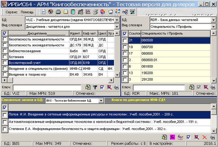Click the specialty list scroll-down arrow
The height and width of the screenshot is (147, 218).
[213, 80]
